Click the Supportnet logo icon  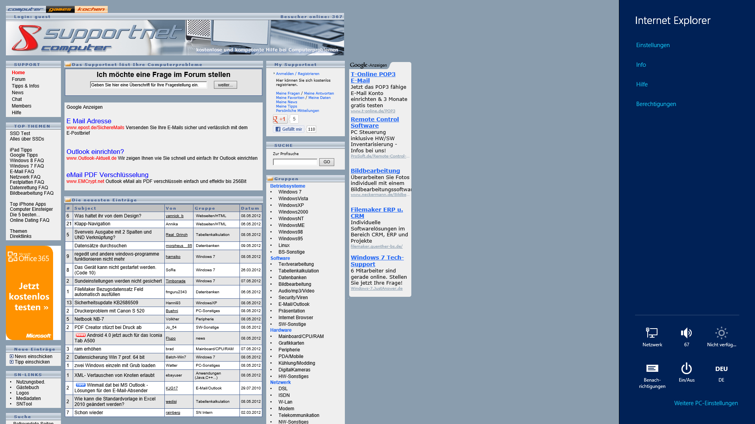tap(26, 38)
